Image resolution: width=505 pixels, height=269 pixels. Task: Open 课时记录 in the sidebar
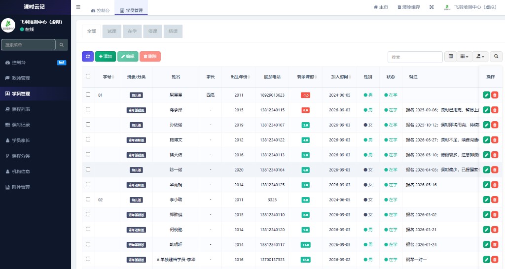pos(36,125)
